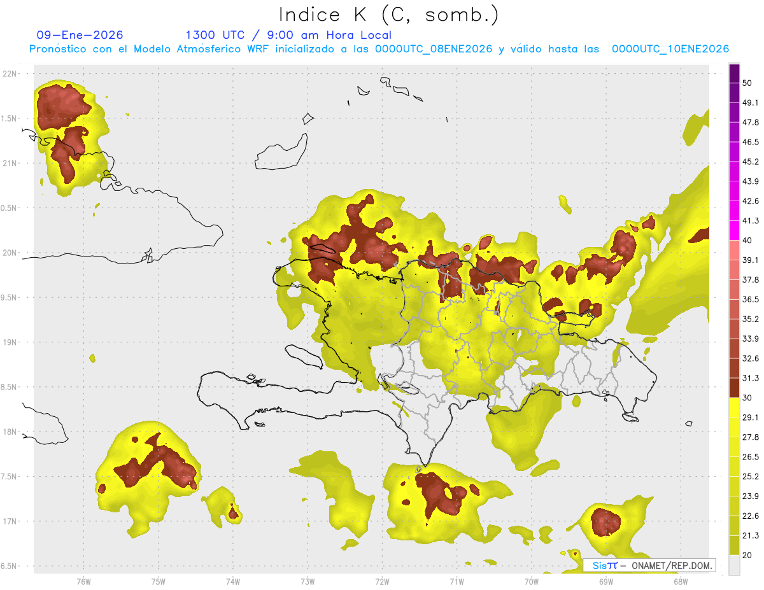Click the "1300 UTC / 9:00 am Hora Local" text
Image resolution: width=764 pixels, height=590 pixels.
tap(288, 35)
